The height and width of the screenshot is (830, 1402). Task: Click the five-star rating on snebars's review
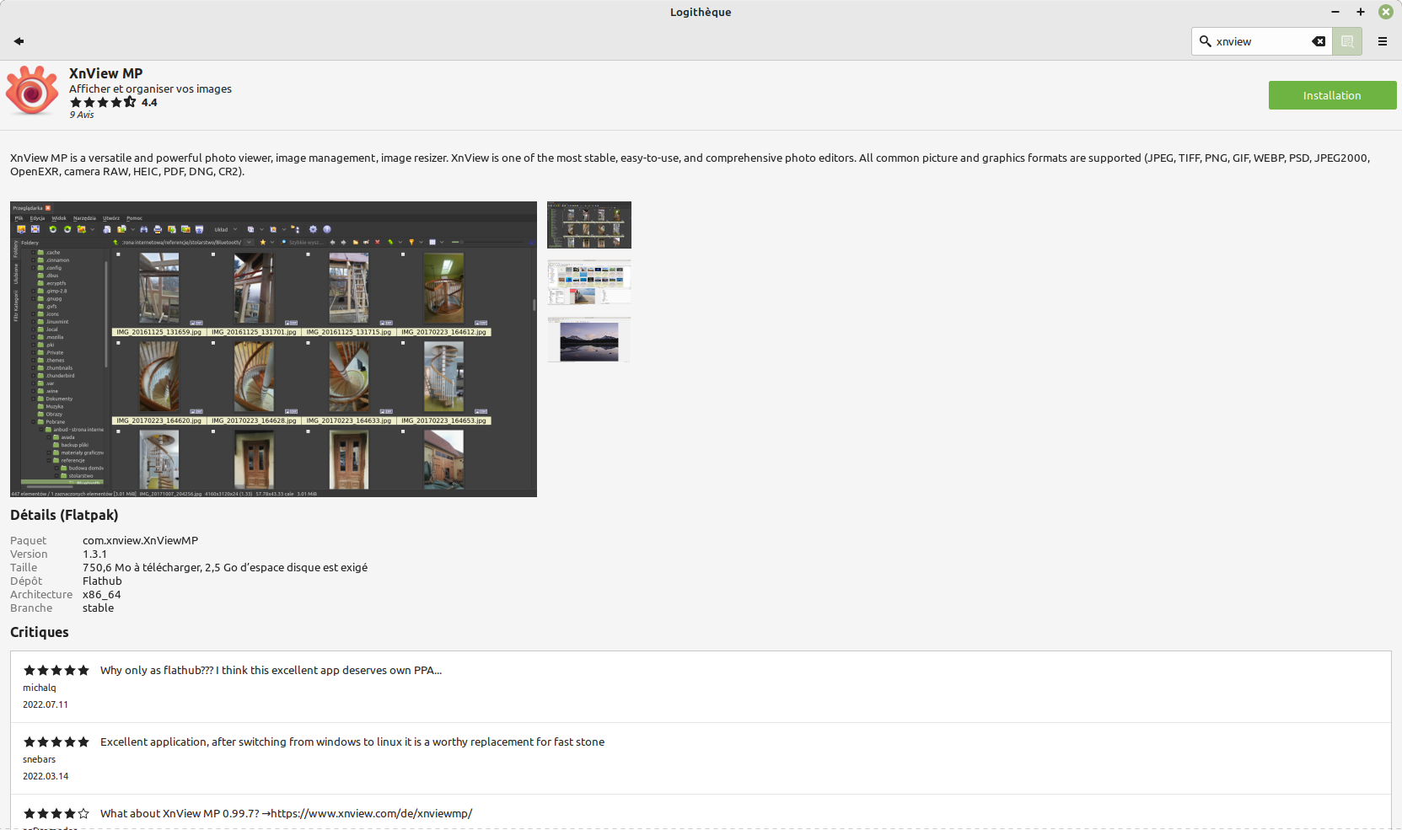coord(56,742)
